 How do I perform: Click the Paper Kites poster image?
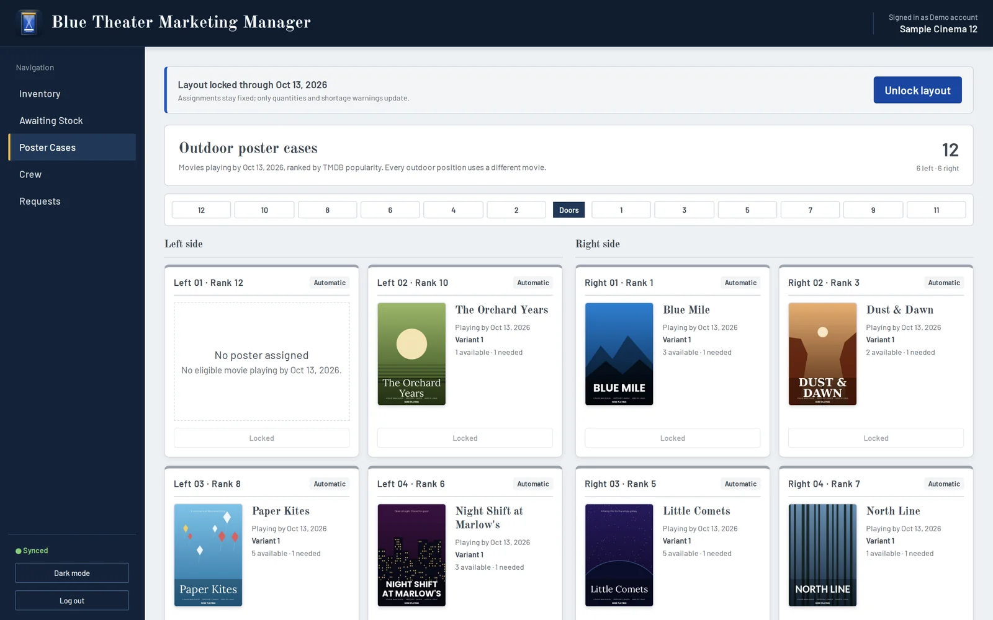coord(208,555)
